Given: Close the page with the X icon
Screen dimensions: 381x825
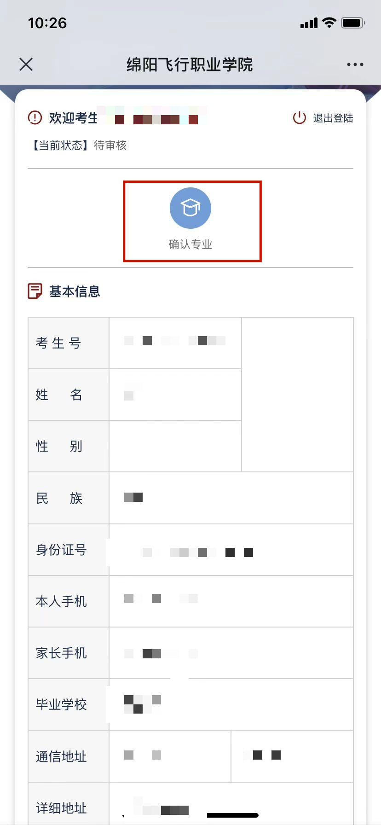Looking at the screenshot, I should [x=26, y=64].
